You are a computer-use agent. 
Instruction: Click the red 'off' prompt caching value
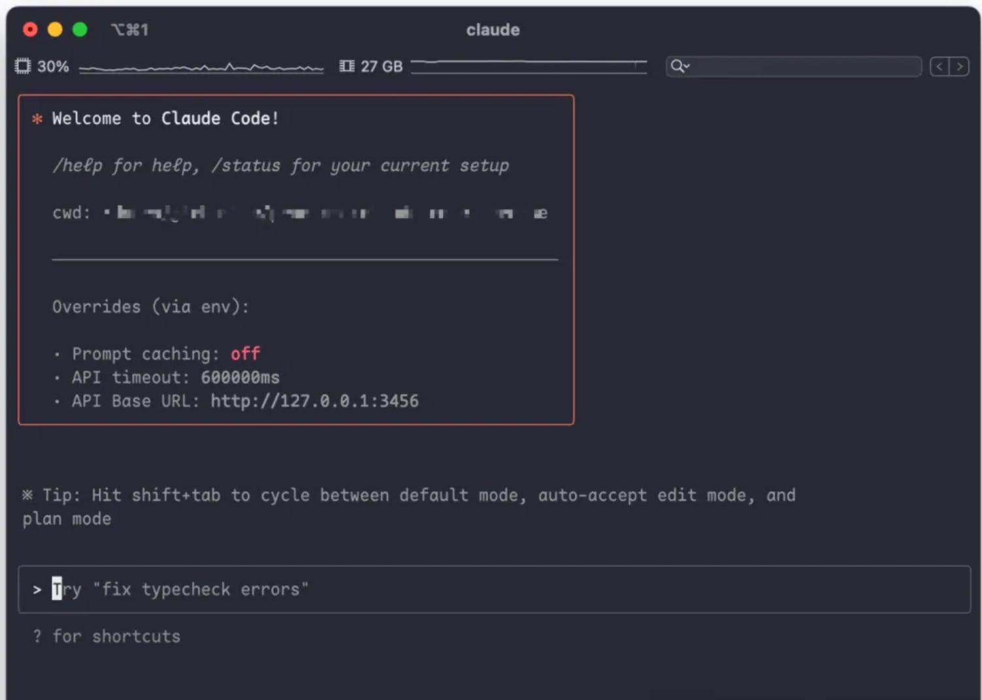click(245, 354)
